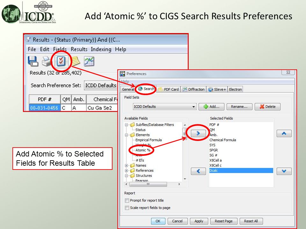Switch to the Diffraction tab
The height and width of the screenshot is (229, 306).
193,89
